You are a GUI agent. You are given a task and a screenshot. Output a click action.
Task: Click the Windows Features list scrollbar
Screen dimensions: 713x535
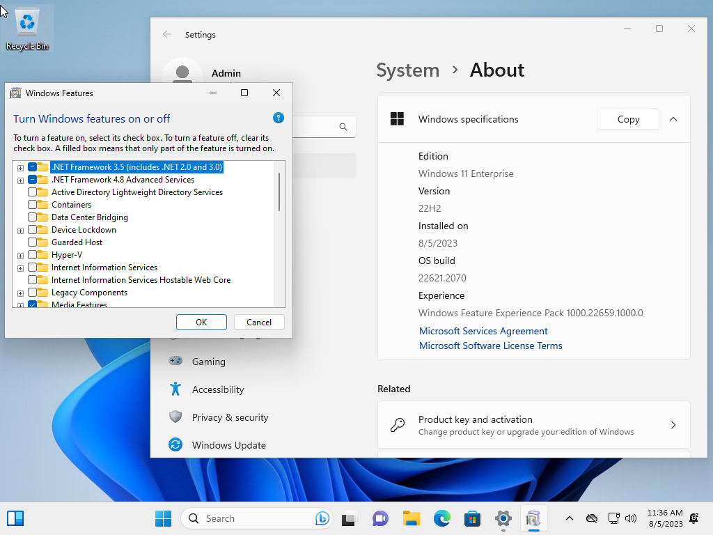(x=279, y=192)
